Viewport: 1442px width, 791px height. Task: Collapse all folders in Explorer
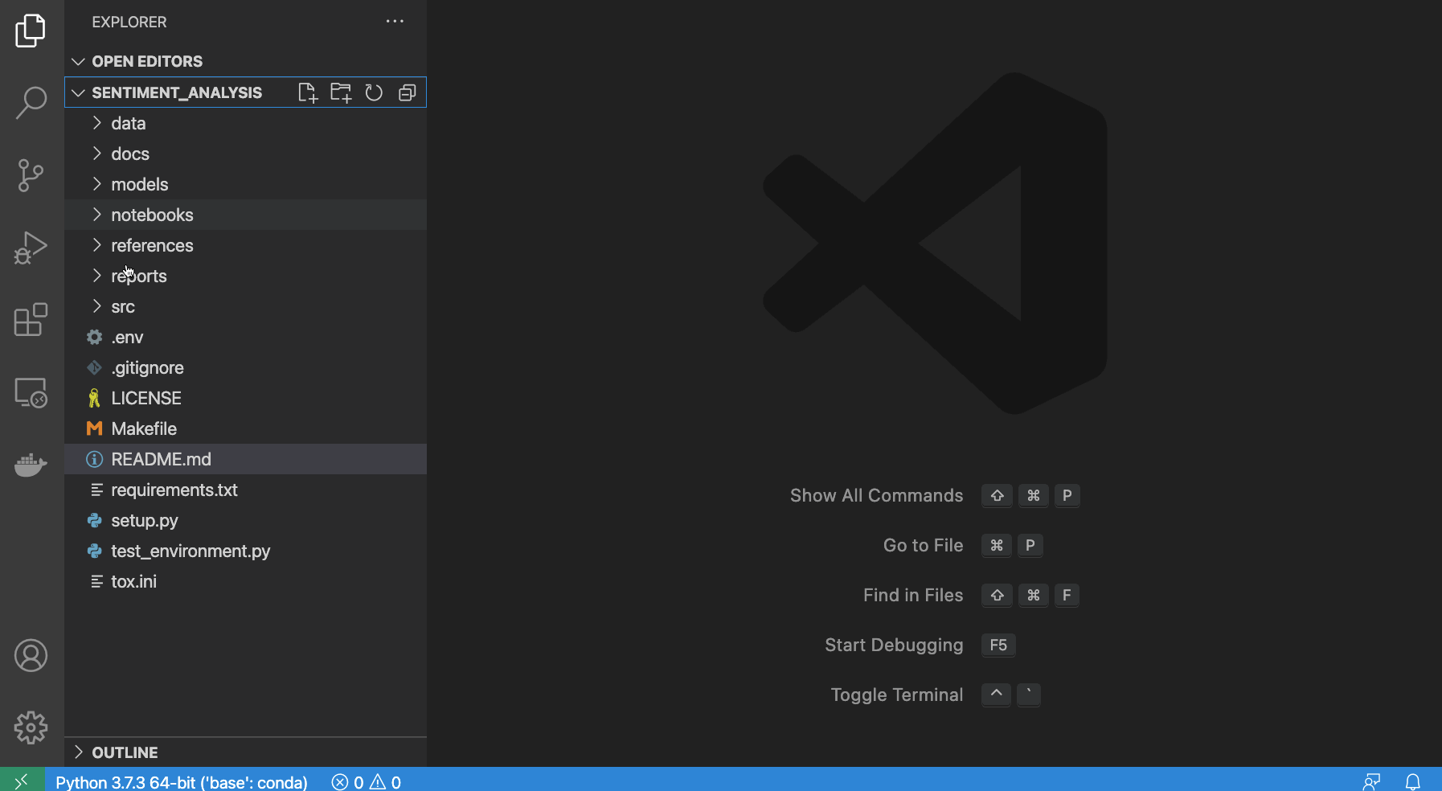[408, 92]
